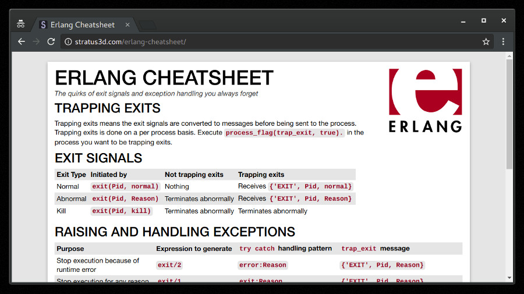Reload the Erlang Cheatsheet page
524x294 pixels.
pyautogui.click(x=51, y=42)
